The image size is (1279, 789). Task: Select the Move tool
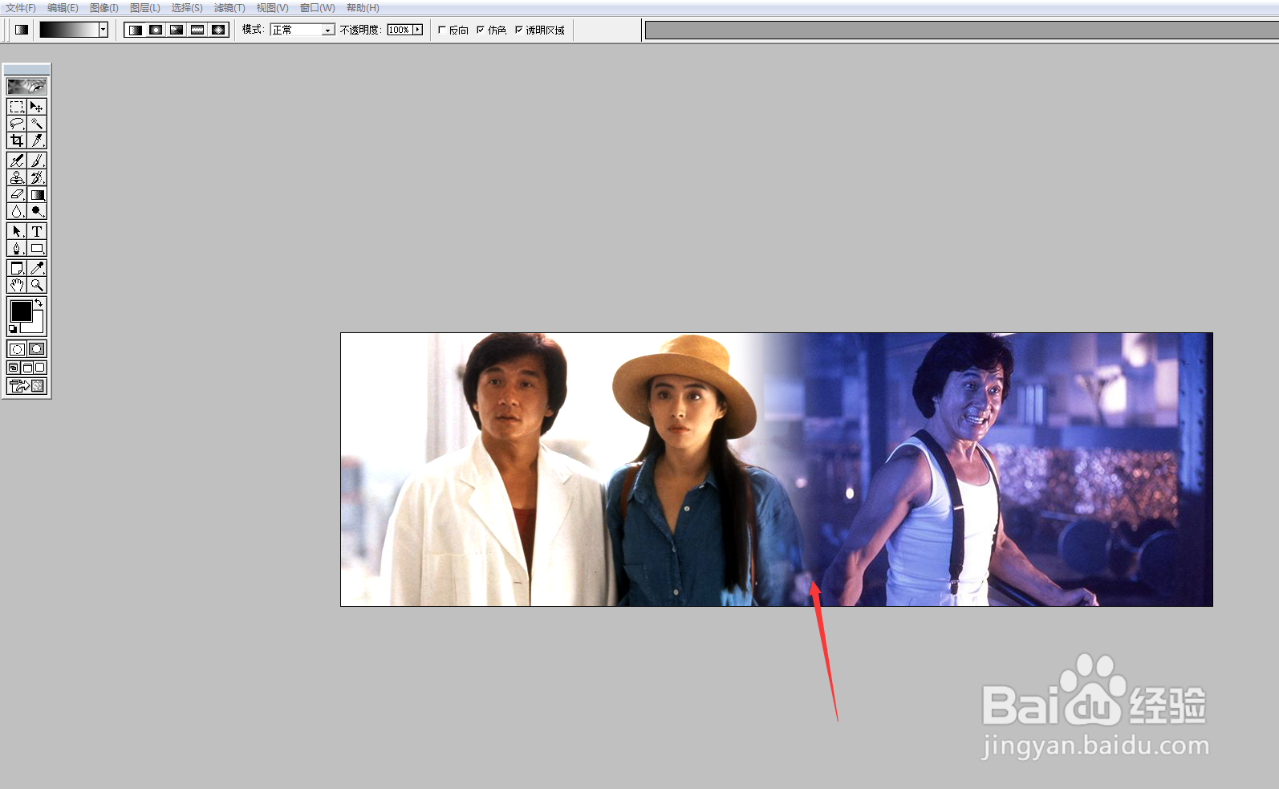[x=37, y=107]
